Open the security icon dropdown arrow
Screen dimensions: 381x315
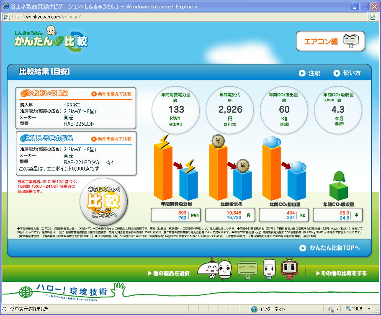tap(337, 310)
